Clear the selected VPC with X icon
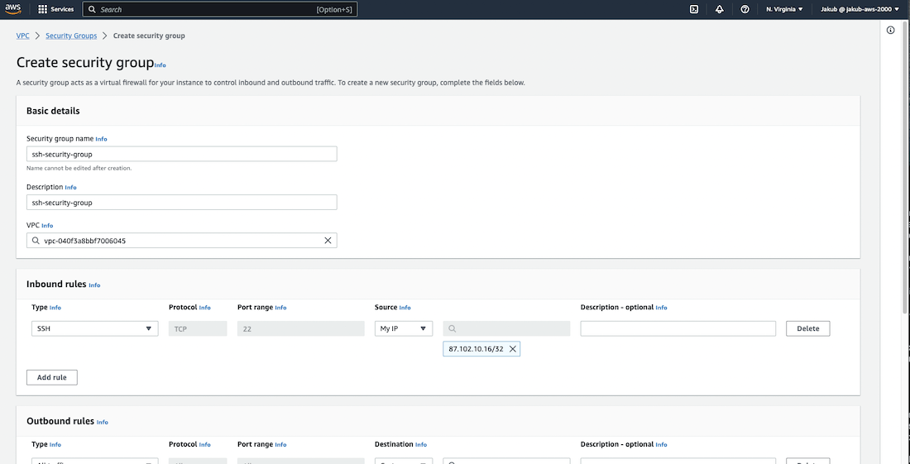 (x=328, y=241)
